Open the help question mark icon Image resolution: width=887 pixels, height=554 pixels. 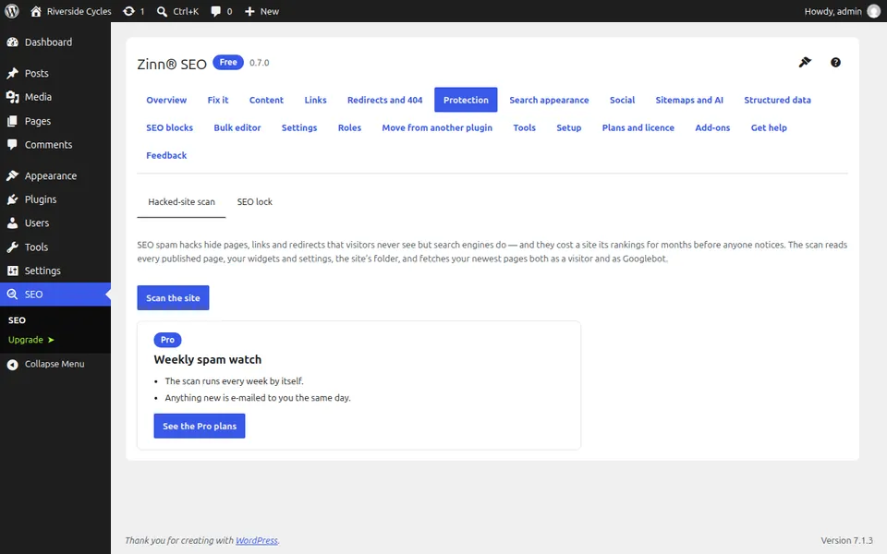tap(835, 62)
